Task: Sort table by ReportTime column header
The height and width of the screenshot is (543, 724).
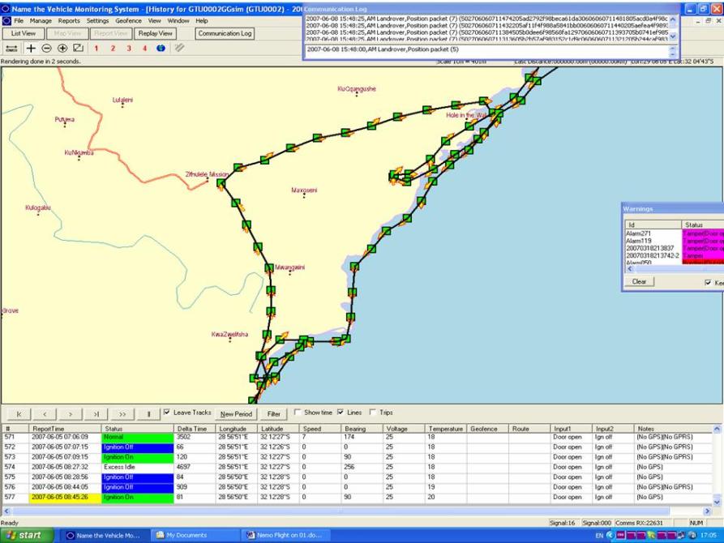Action: [65, 429]
